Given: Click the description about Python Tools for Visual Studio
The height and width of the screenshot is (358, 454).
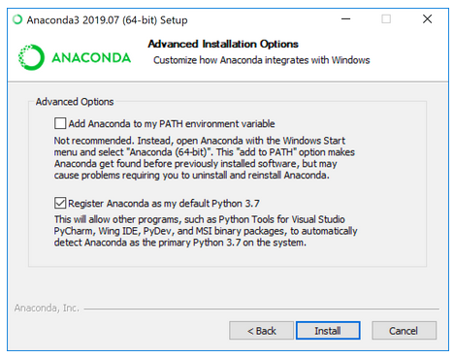Looking at the screenshot, I should pos(206,231).
